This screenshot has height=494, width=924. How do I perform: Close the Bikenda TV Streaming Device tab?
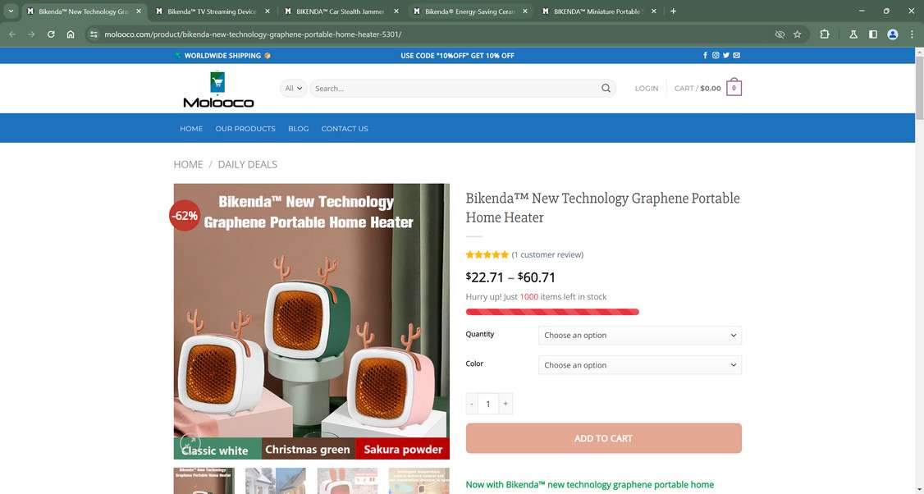(x=268, y=11)
